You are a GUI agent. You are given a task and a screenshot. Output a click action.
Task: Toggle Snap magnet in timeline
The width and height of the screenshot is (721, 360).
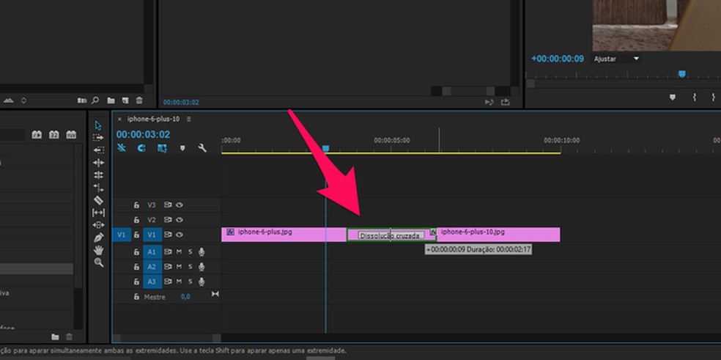tap(141, 148)
